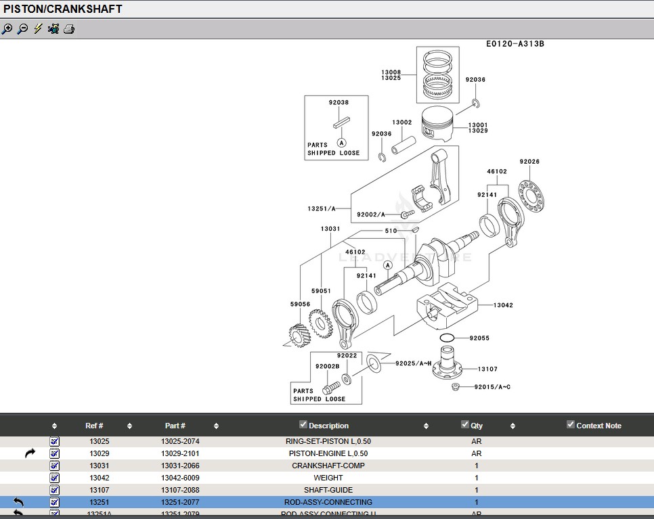Click the Part # column header
Image resolution: width=654 pixels, height=519 pixels.
point(175,426)
